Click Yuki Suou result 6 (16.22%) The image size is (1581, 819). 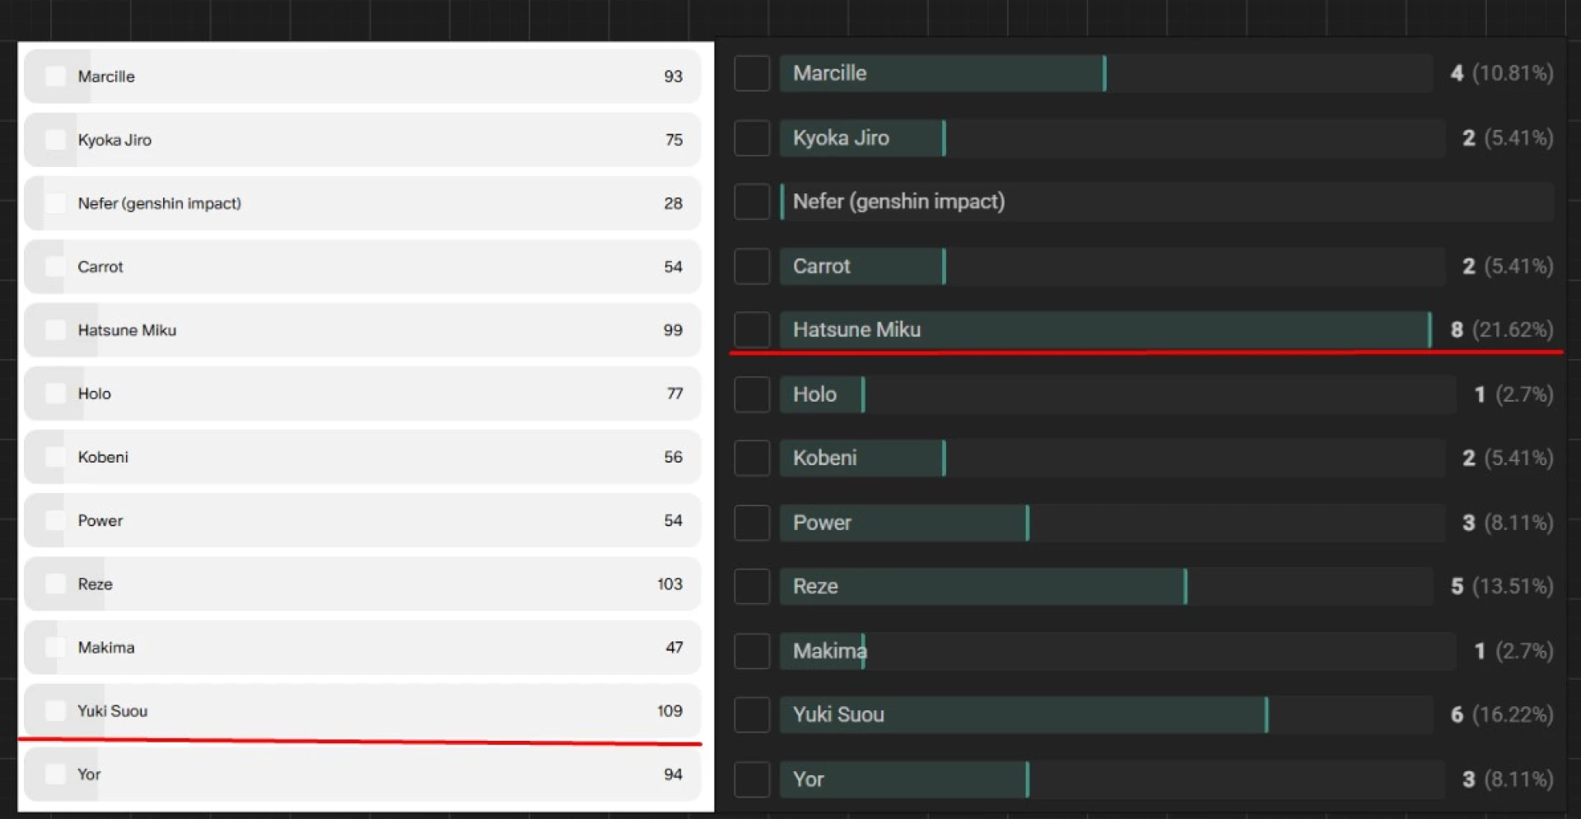[1502, 714]
